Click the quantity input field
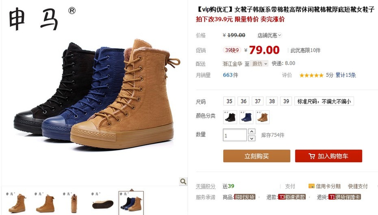This screenshot has width=378, height=215. click(x=235, y=135)
